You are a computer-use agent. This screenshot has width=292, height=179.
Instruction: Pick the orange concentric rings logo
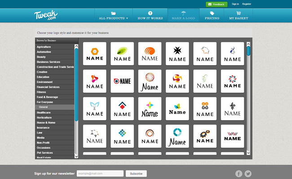tap(150, 136)
